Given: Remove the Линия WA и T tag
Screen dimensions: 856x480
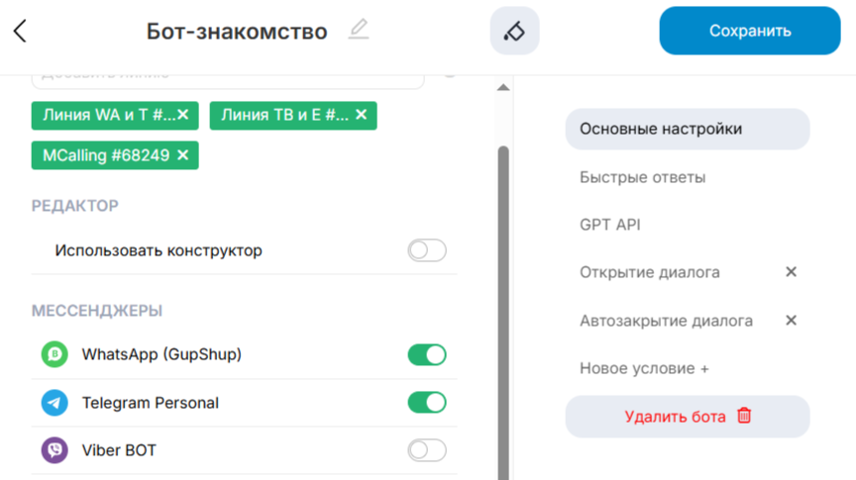Looking at the screenshot, I should tap(183, 115).
